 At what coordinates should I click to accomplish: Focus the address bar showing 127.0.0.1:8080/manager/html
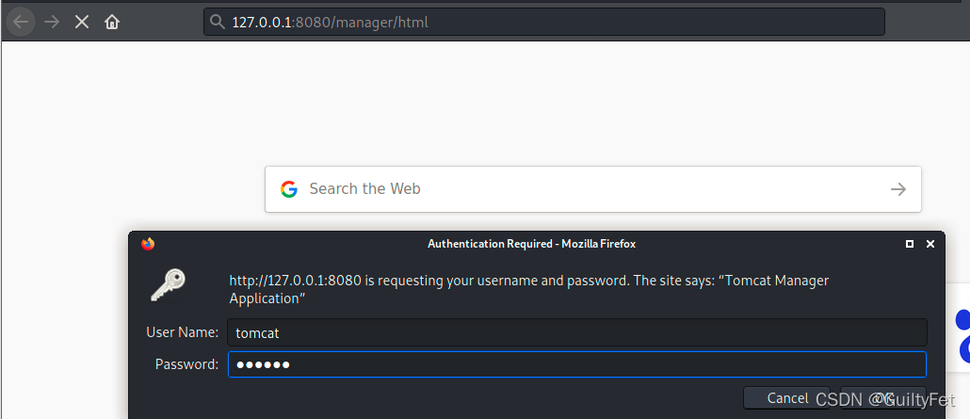pyautogui.click(x=546, y=22)
